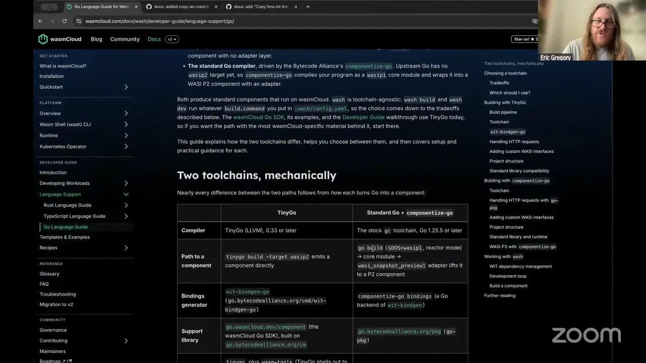The width and height of the screenshot is (646, 363).
Task: Open the Glossary sidebar page
Action: (49, 274)
